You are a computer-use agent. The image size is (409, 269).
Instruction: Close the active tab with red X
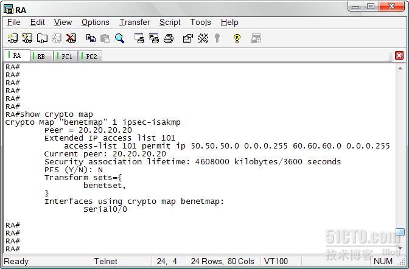coord(399,55)
